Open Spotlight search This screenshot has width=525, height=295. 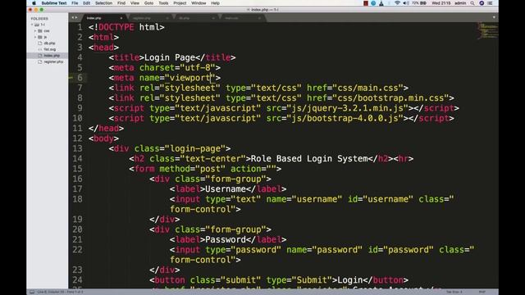472,3
